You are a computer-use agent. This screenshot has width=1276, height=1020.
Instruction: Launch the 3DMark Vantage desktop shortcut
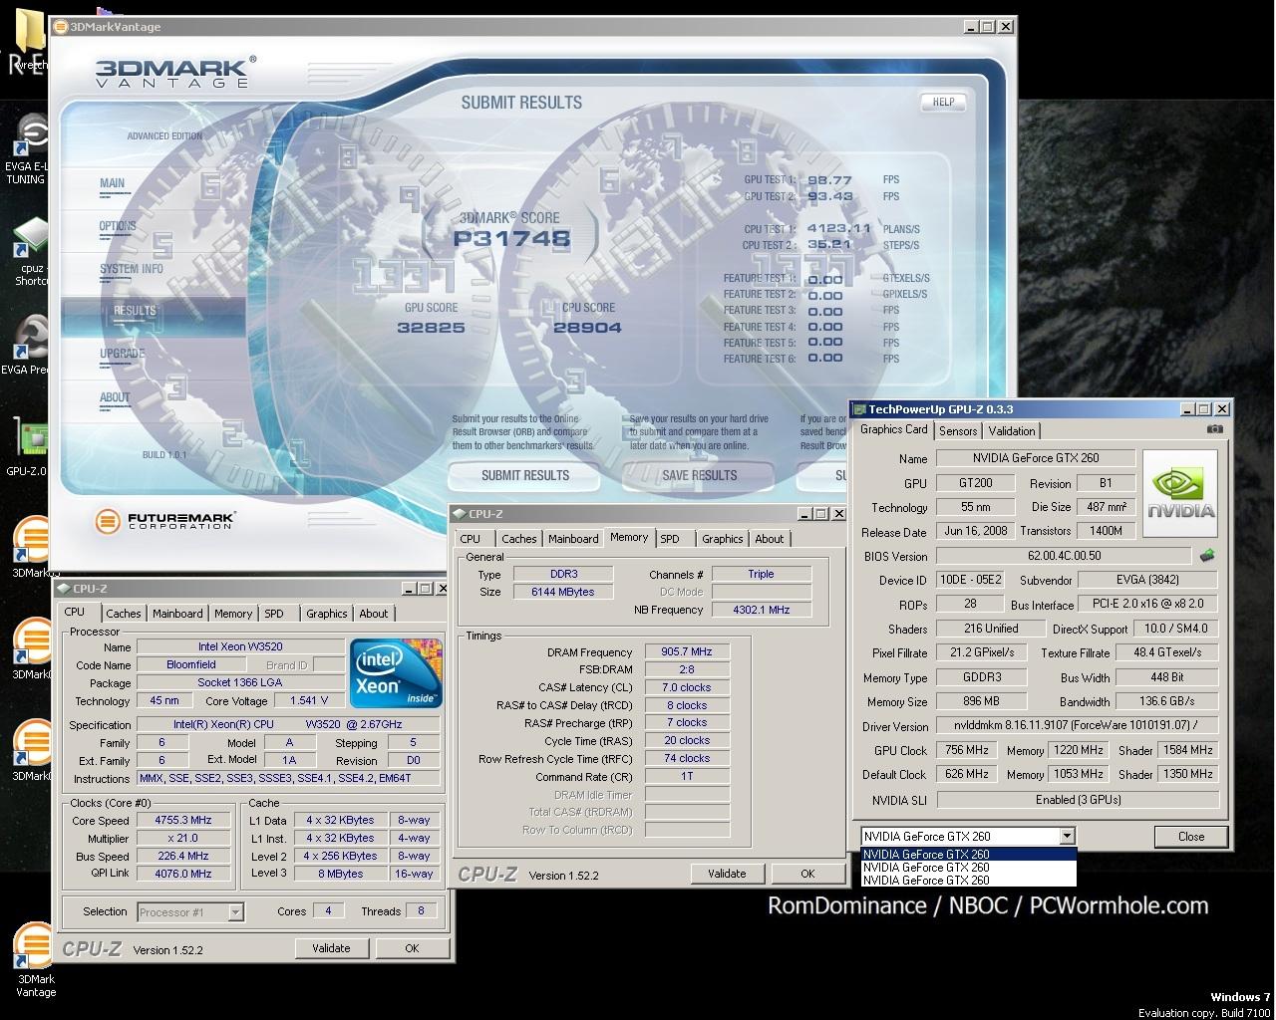34,960
